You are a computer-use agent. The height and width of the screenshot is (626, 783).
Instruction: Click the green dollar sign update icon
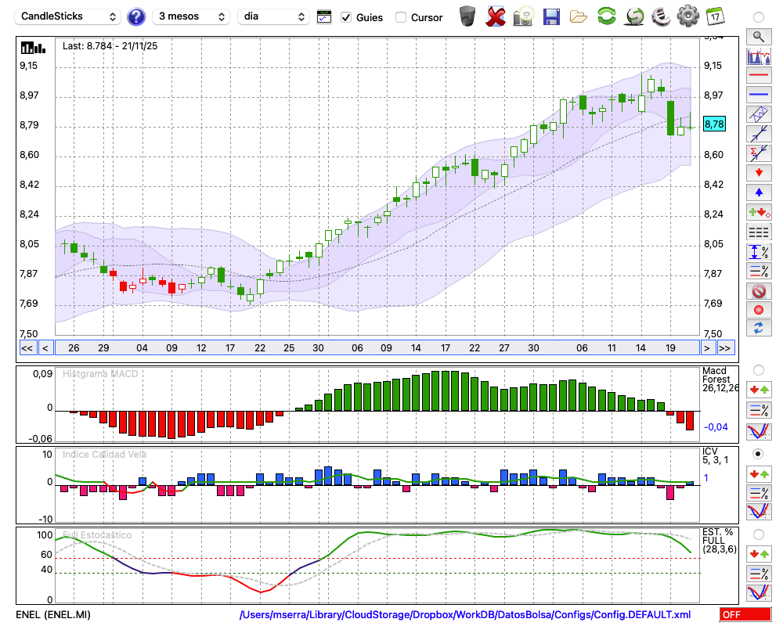click(634, 16)
